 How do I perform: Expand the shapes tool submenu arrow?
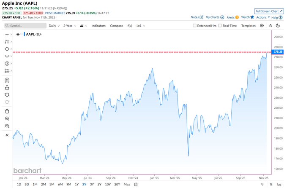click(x=11, y=49)
